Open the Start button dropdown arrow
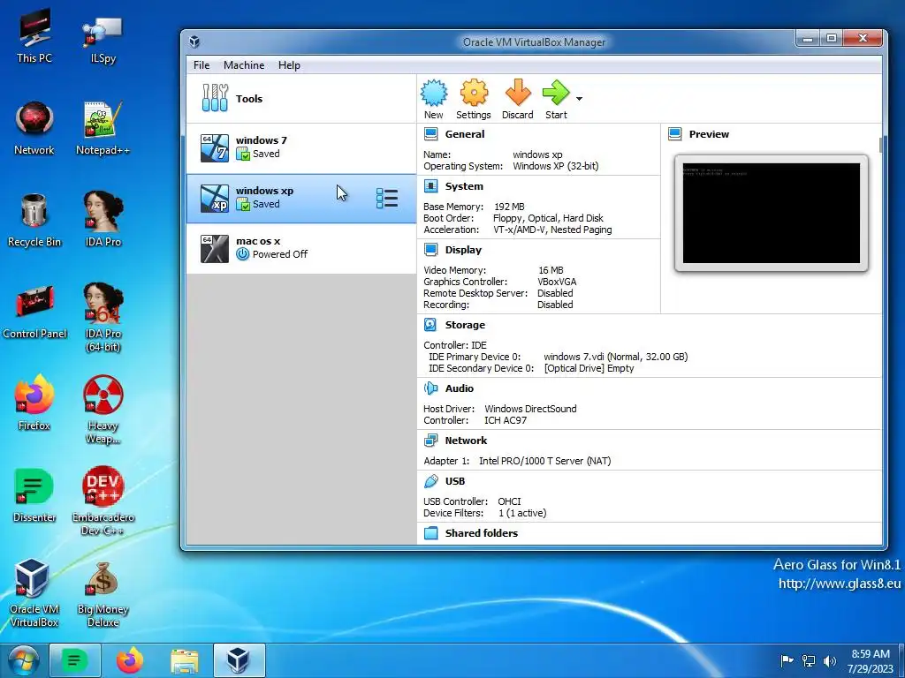The height and width of the screenshot is (678, 905). 580,99
